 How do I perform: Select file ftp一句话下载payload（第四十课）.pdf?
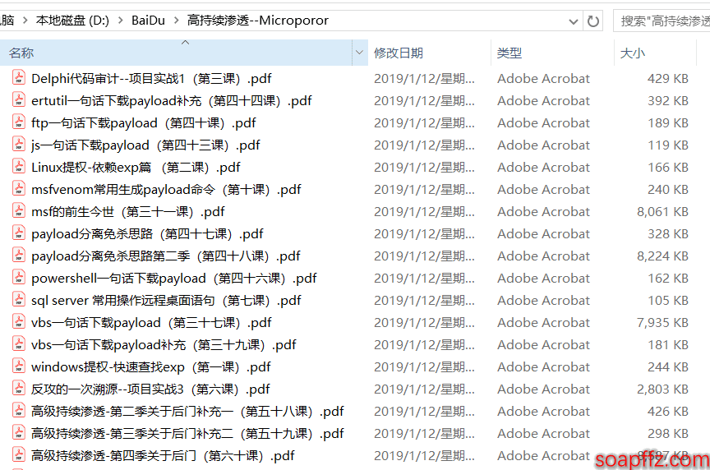[x=144, y=122]
